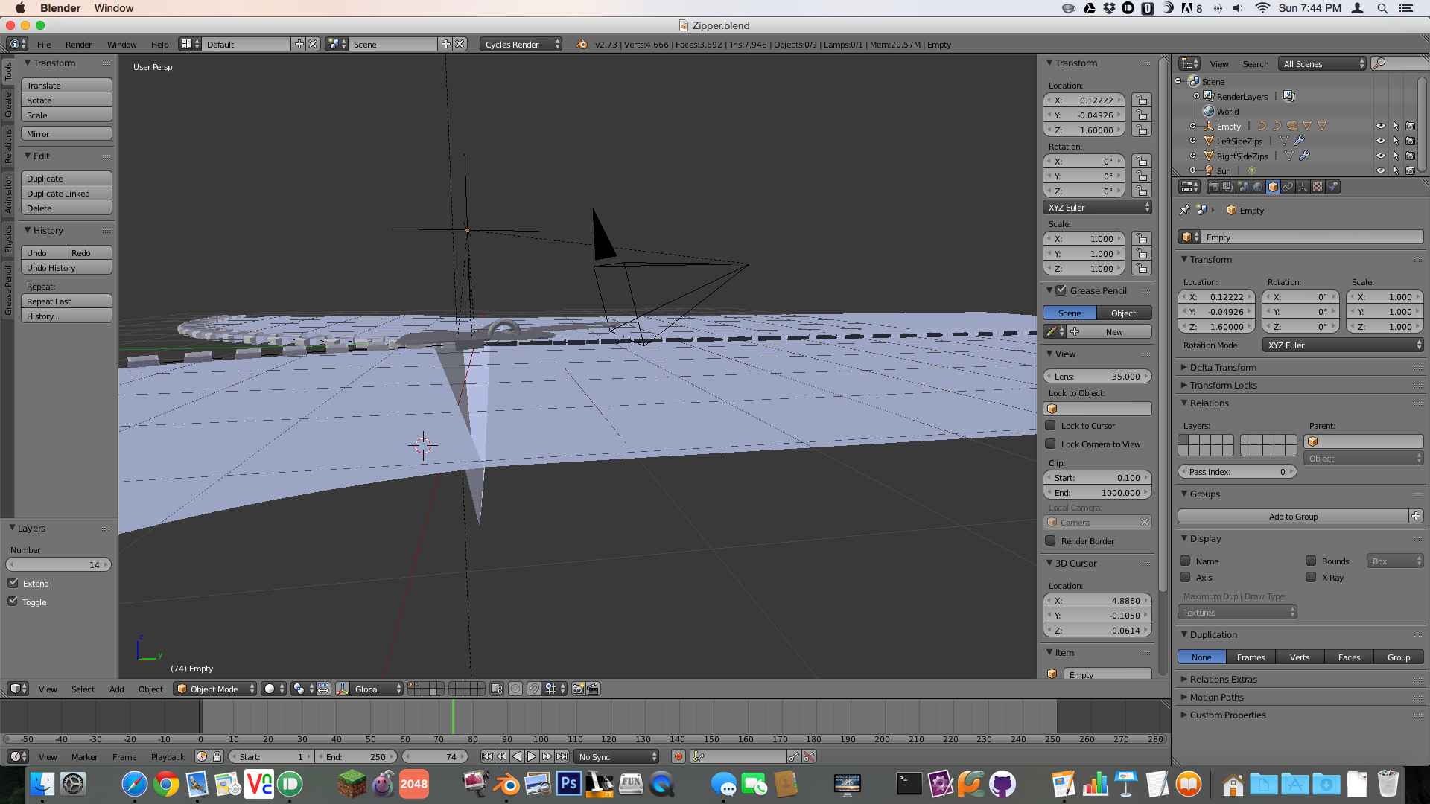Viewport: 1430px width, 804px height.
Task: Open Chrome from the Dock
Action: (165, 783)
